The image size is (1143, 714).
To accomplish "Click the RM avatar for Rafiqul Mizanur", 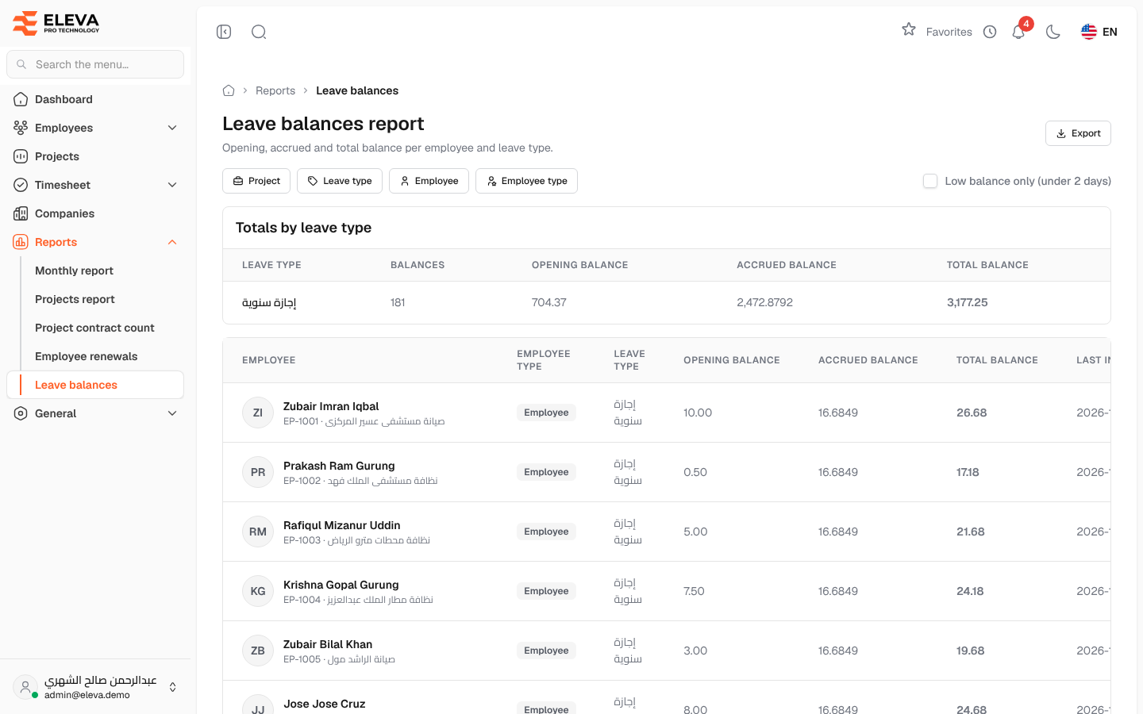I will click(258, 532).
